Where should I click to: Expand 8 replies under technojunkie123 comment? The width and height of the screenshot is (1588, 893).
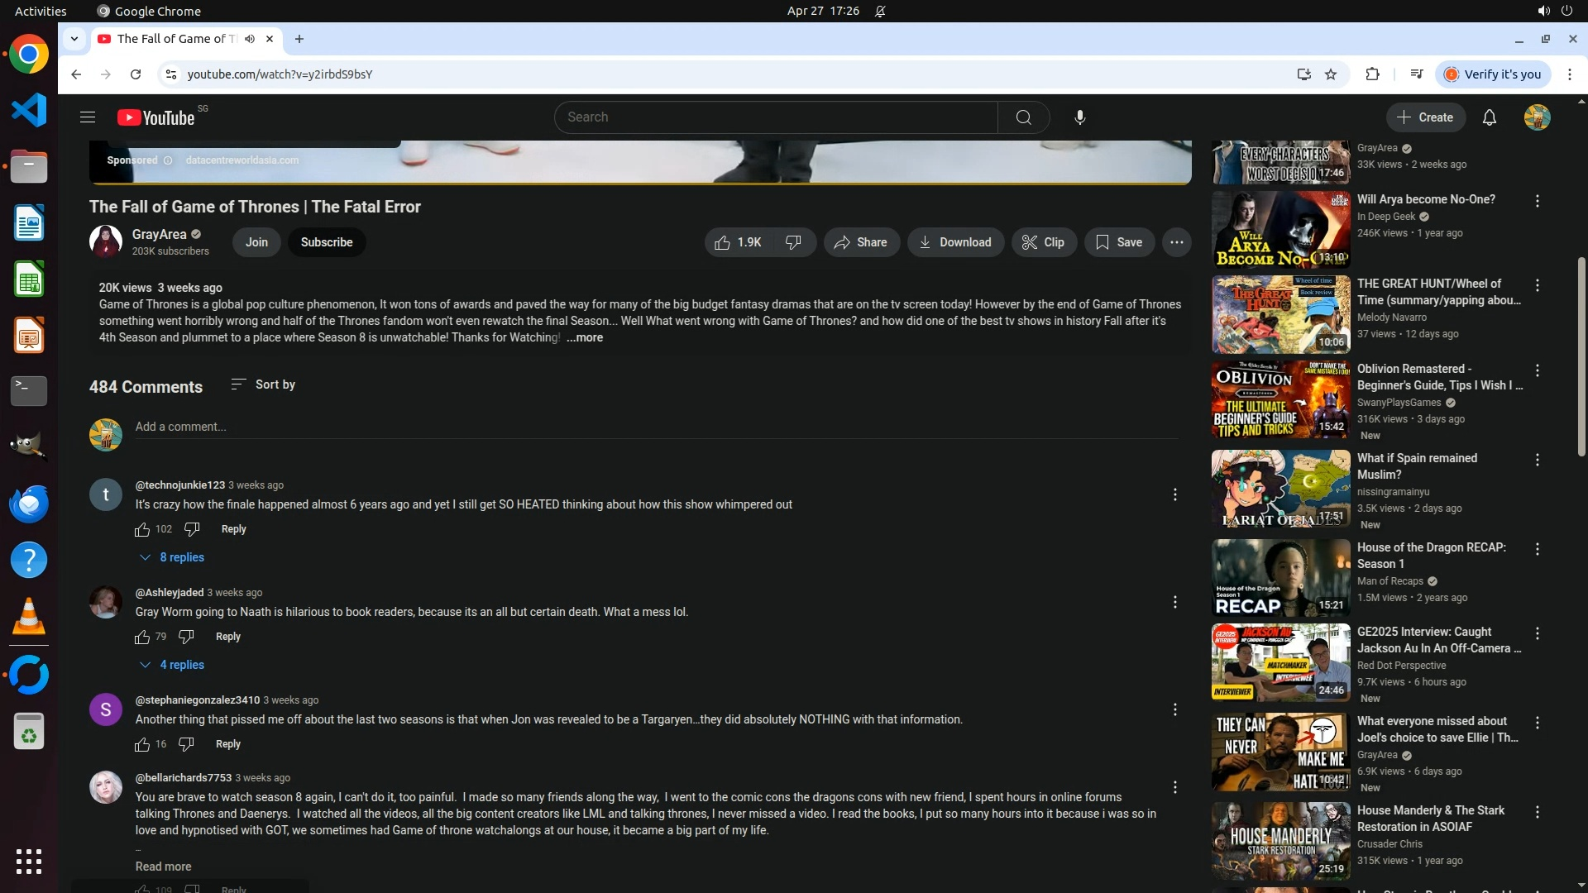(172, 557)
